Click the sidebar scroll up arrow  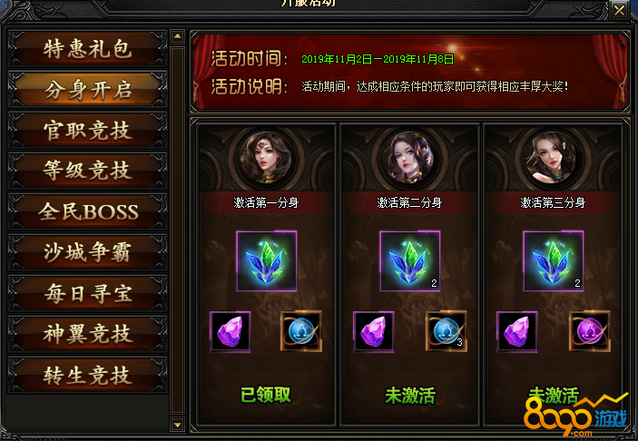(177, 36)
